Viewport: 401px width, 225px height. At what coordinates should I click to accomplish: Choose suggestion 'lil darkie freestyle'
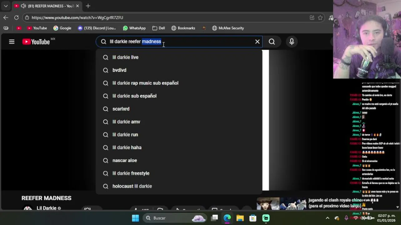[x=179, y=173]
